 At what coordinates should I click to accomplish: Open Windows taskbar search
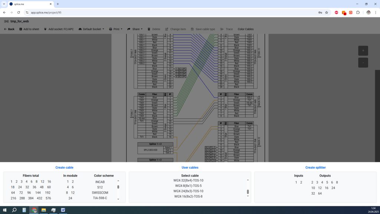pyautogui.click(x=14, y=210)
